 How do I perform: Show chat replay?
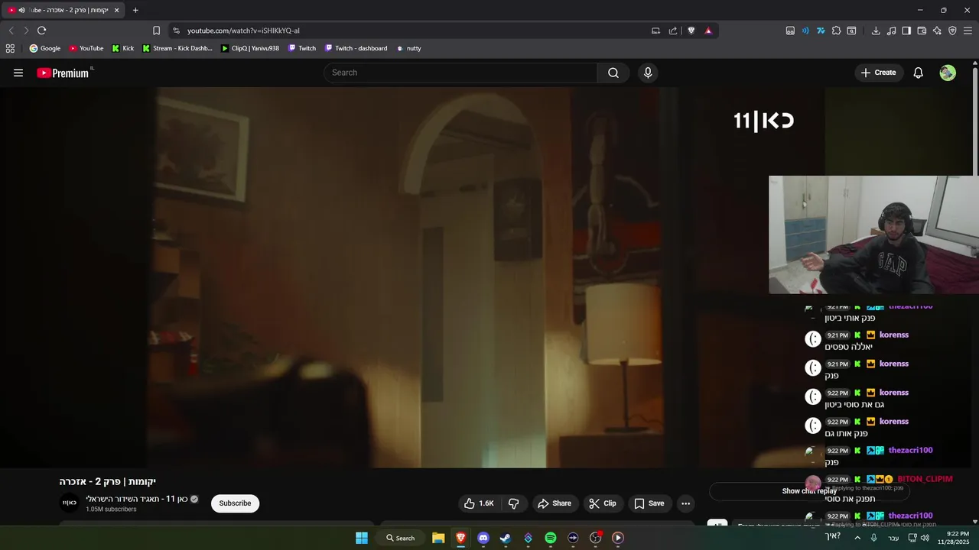[x=809, y=491]
